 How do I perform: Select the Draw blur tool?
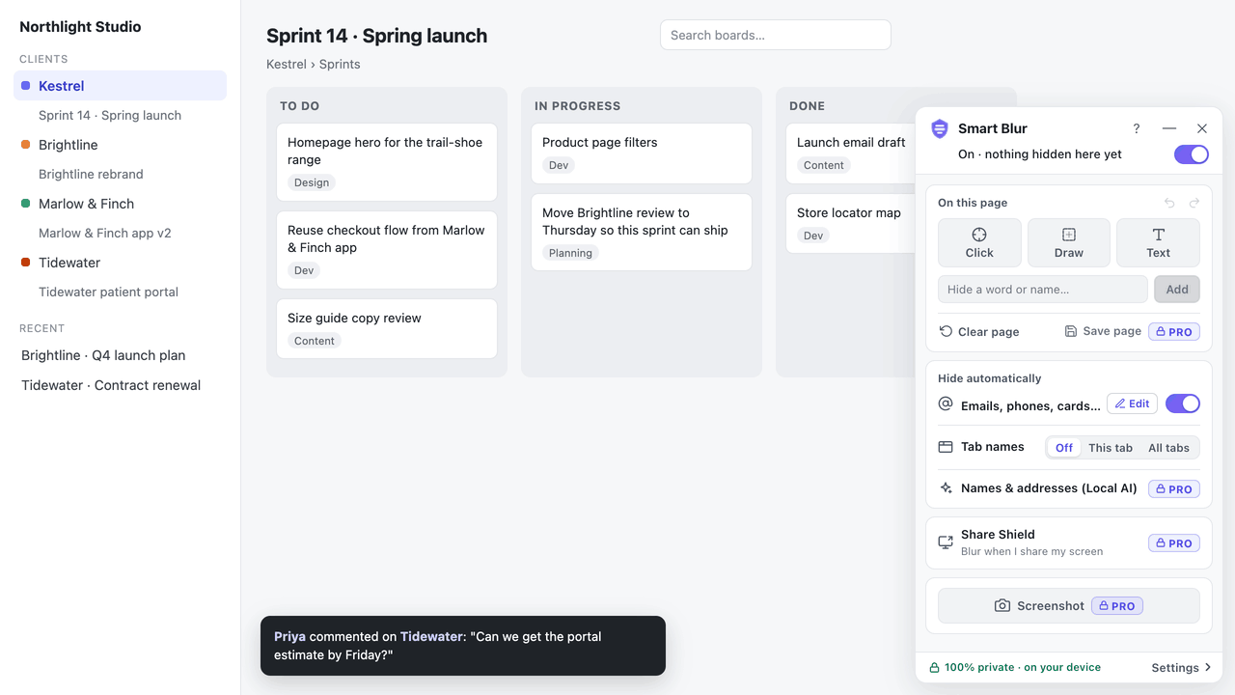click(x=1069, y=242)
